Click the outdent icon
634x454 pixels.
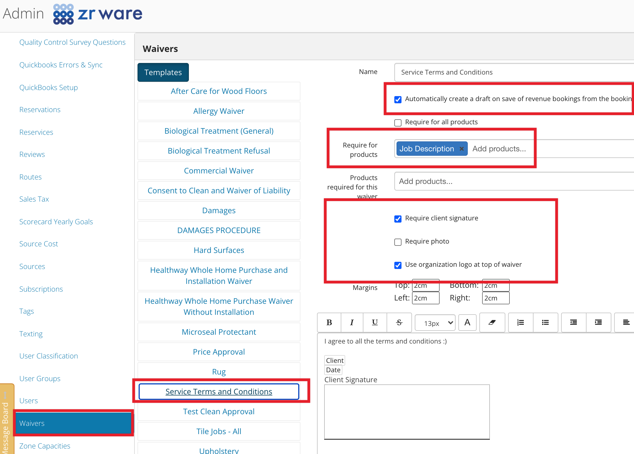pyautogui.click(x=574, y=322)
